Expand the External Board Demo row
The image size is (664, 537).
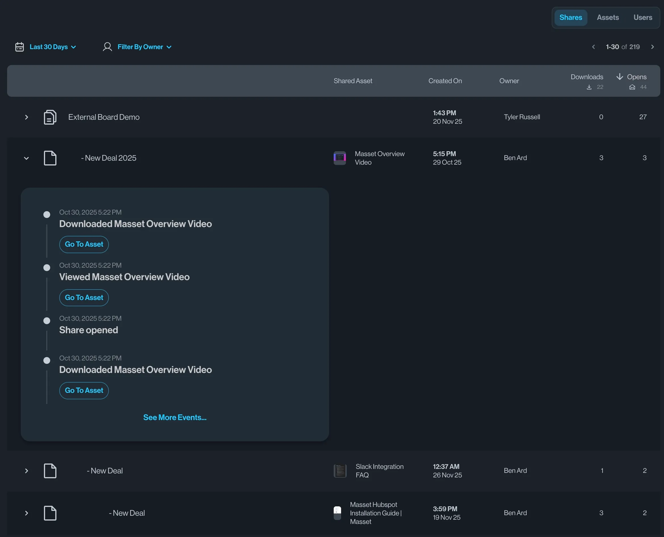click(27, 117)
